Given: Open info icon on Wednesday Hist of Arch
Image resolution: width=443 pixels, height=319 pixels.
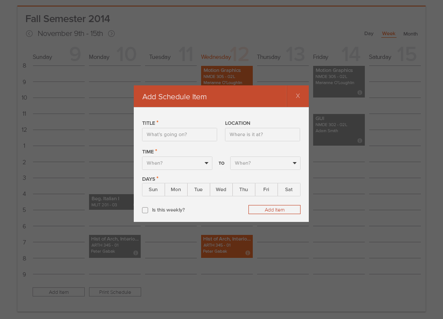Looking at the screenshot, I should coord(248,253).
